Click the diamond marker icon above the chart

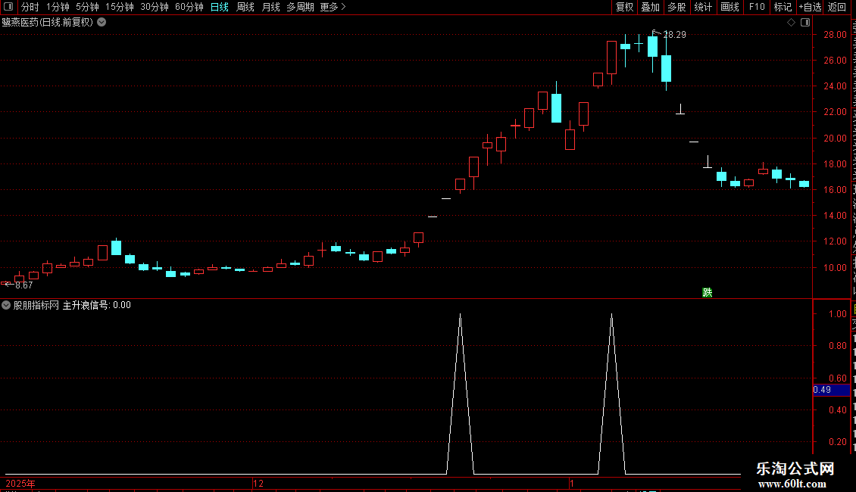[x=791, y=23]
